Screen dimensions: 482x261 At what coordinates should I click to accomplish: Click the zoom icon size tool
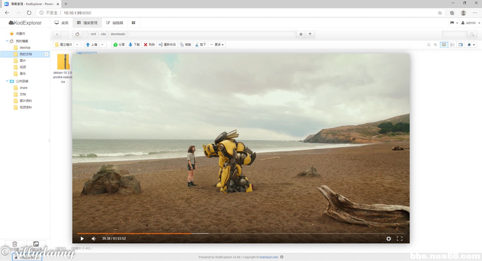click(436, 44)
